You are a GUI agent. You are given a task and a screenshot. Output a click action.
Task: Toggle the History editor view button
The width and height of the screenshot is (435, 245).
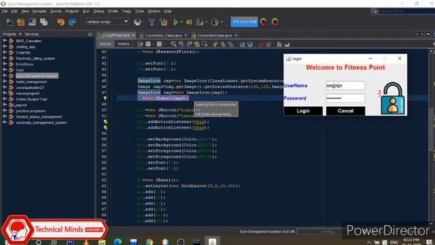[x=124, y=44]
